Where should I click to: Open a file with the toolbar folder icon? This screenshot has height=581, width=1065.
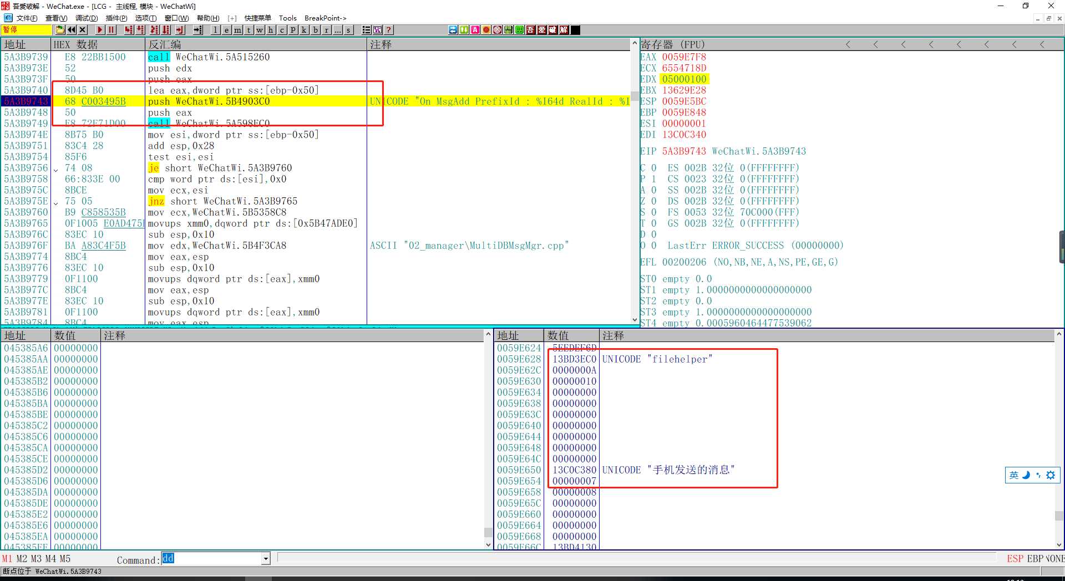pyautogui.click(x=60, y=30)
